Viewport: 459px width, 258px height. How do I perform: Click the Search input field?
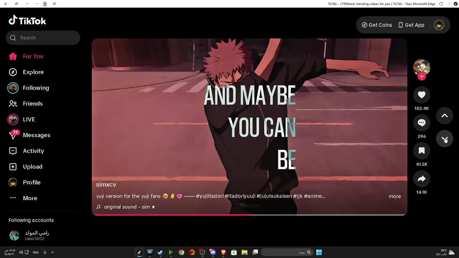coord(43,38)
